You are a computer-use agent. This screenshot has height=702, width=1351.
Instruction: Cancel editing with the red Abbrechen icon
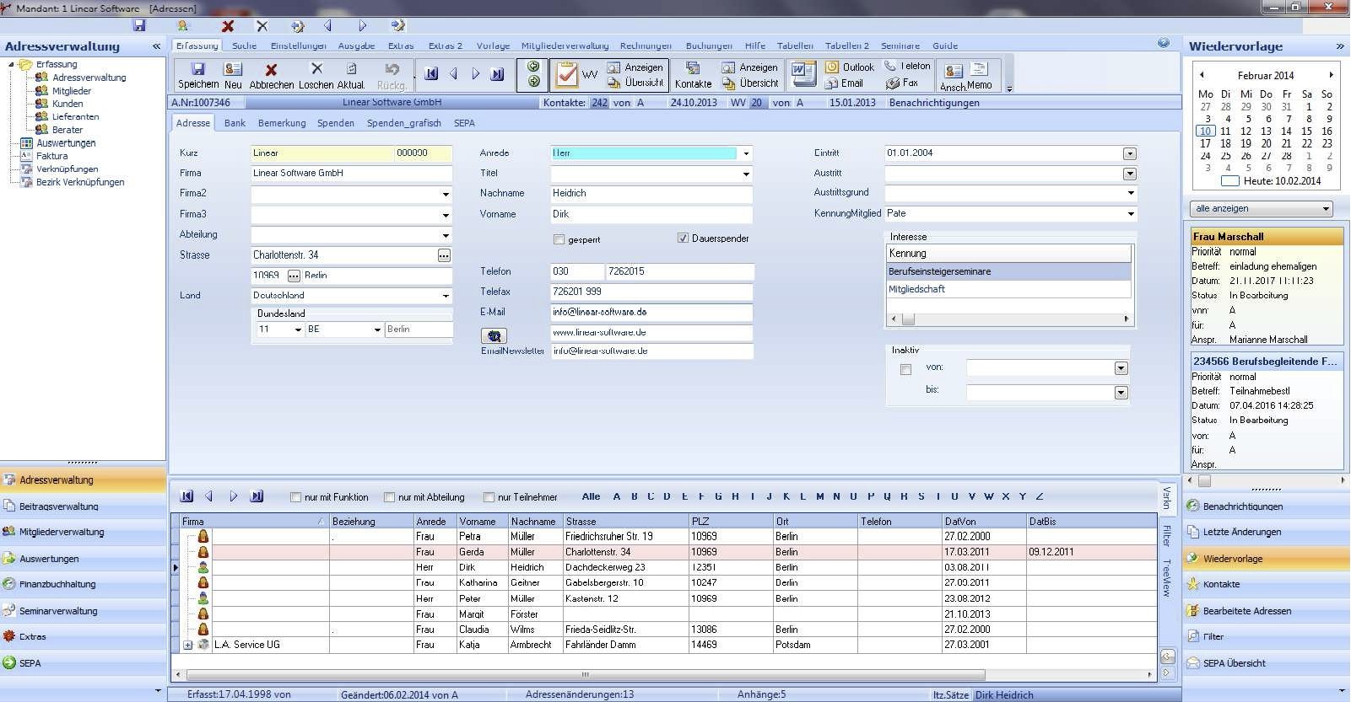pos(271,69)
